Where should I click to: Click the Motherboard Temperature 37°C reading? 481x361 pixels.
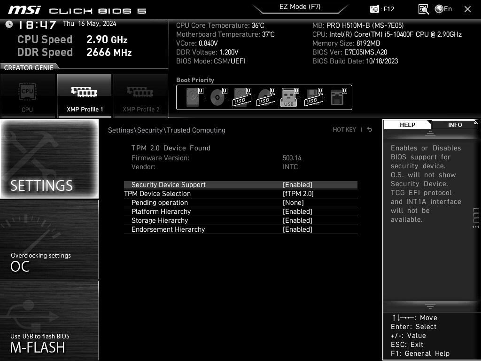point(225,34)
